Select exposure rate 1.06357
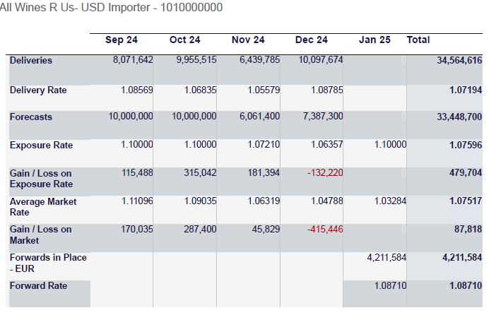Viewport: 501px width, 320px height. coord(327,145)
